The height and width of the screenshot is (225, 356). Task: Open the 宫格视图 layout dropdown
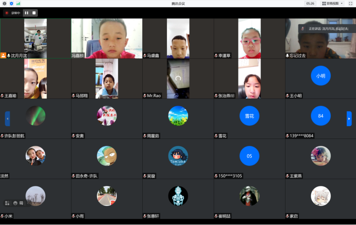tap(332, 3)
